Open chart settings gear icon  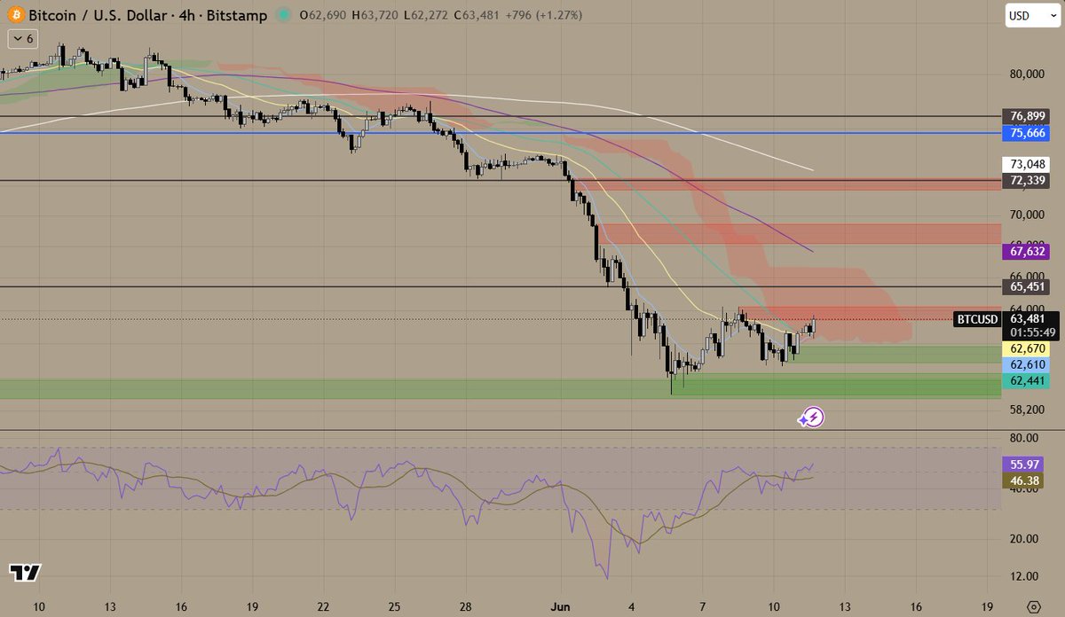tap(1032, 605)
